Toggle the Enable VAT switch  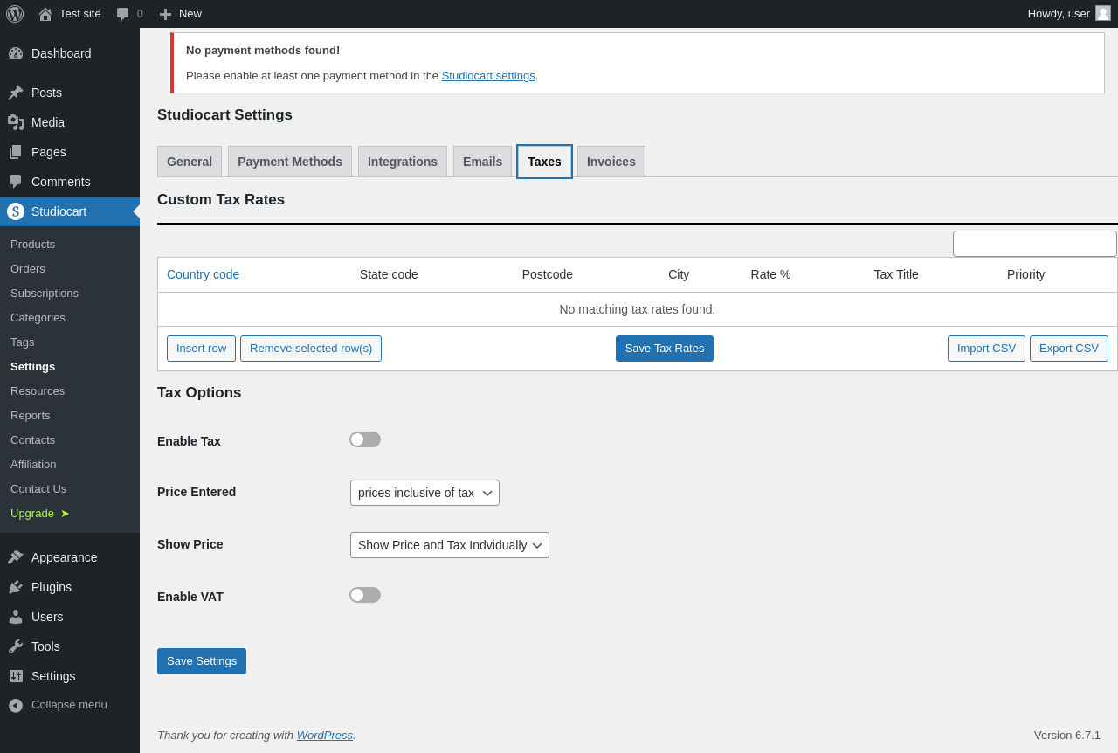tap(365, 595)
